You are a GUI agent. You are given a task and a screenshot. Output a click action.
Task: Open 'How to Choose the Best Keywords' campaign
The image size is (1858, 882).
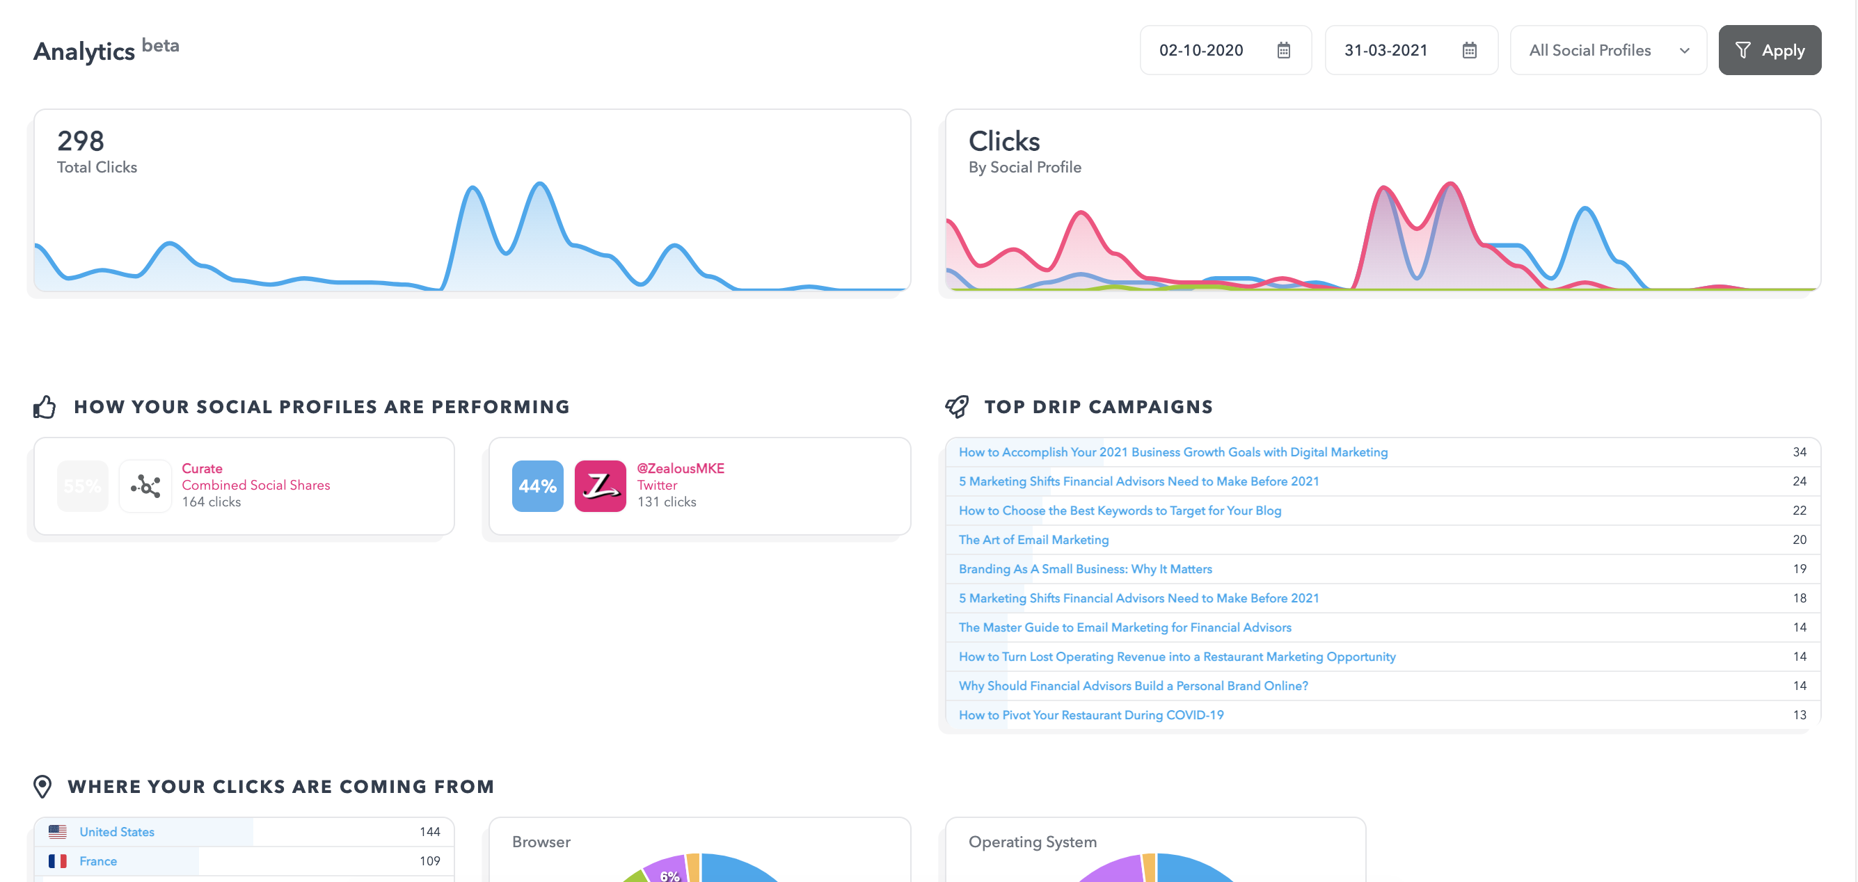[1120, 511]
